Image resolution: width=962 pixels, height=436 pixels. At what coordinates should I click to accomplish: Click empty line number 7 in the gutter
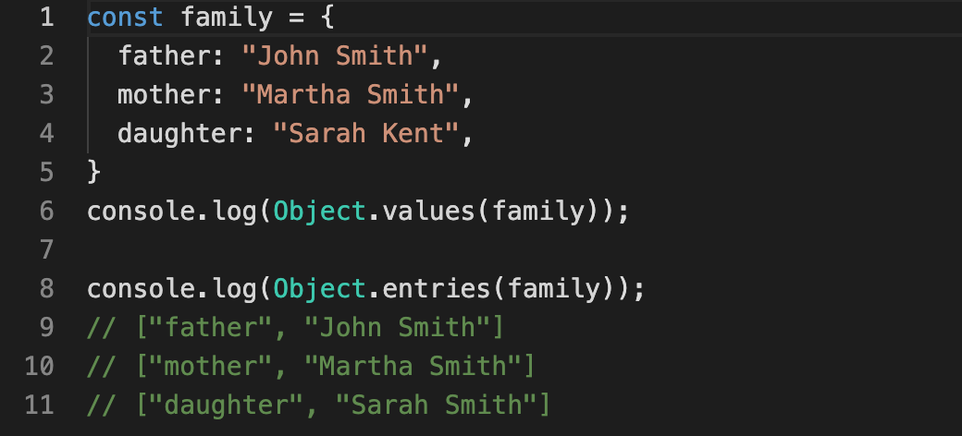pos(46,249)
